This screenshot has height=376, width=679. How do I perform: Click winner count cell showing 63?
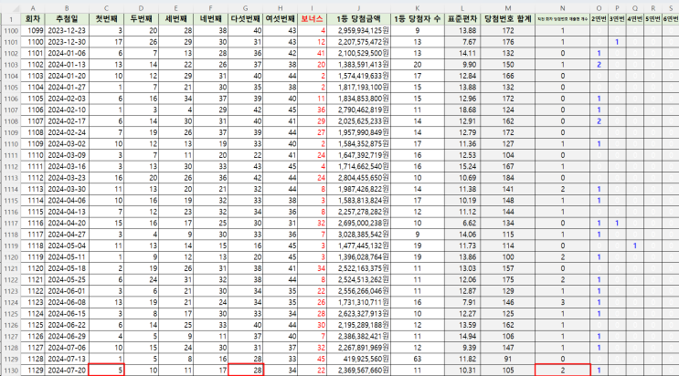click(x=417, y=360)
